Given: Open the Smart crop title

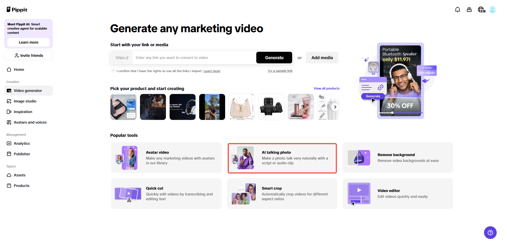Looking at the screenshot, I should (272, 188).
